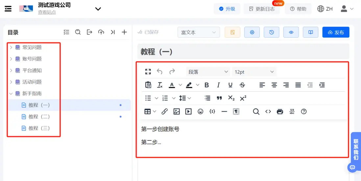Open highlight color picker arrow
361x181 pixels.
pos(198,85)
